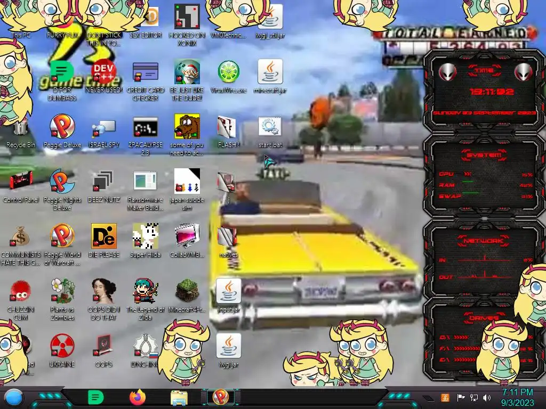Open the network tray icon
Image resolution: width=546 pixels, height=409 pixels.
pyautogui.click(x=473, y=397)
